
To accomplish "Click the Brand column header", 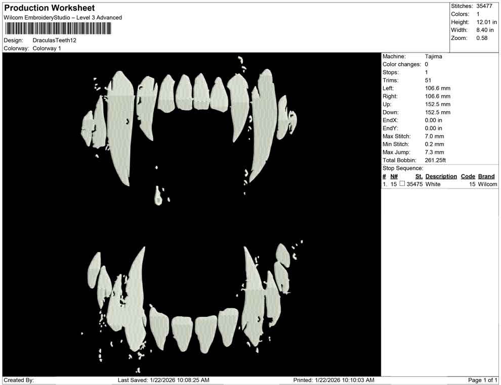I will [486, 176].
